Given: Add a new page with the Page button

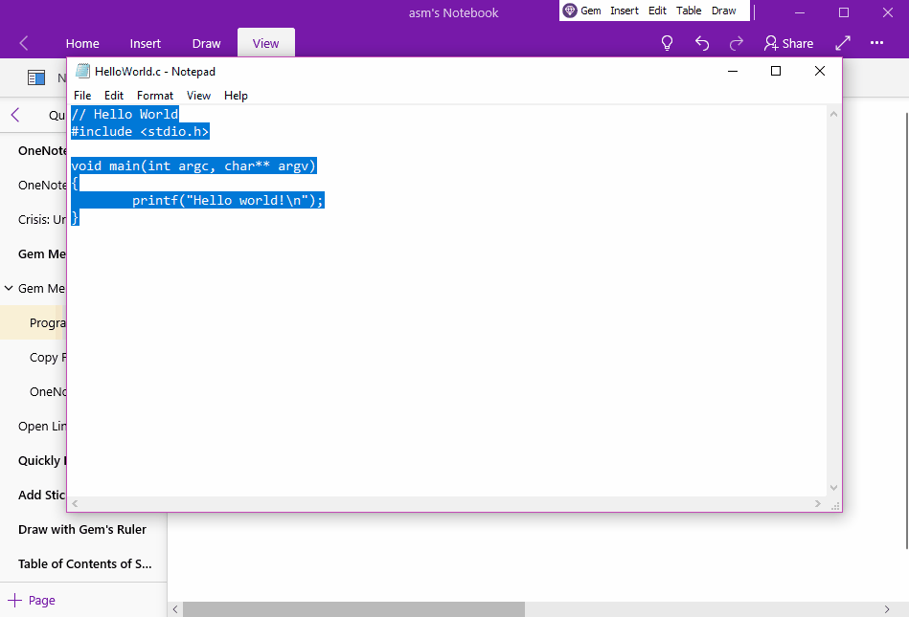Looking at the screenshot, I should [33, 600].
